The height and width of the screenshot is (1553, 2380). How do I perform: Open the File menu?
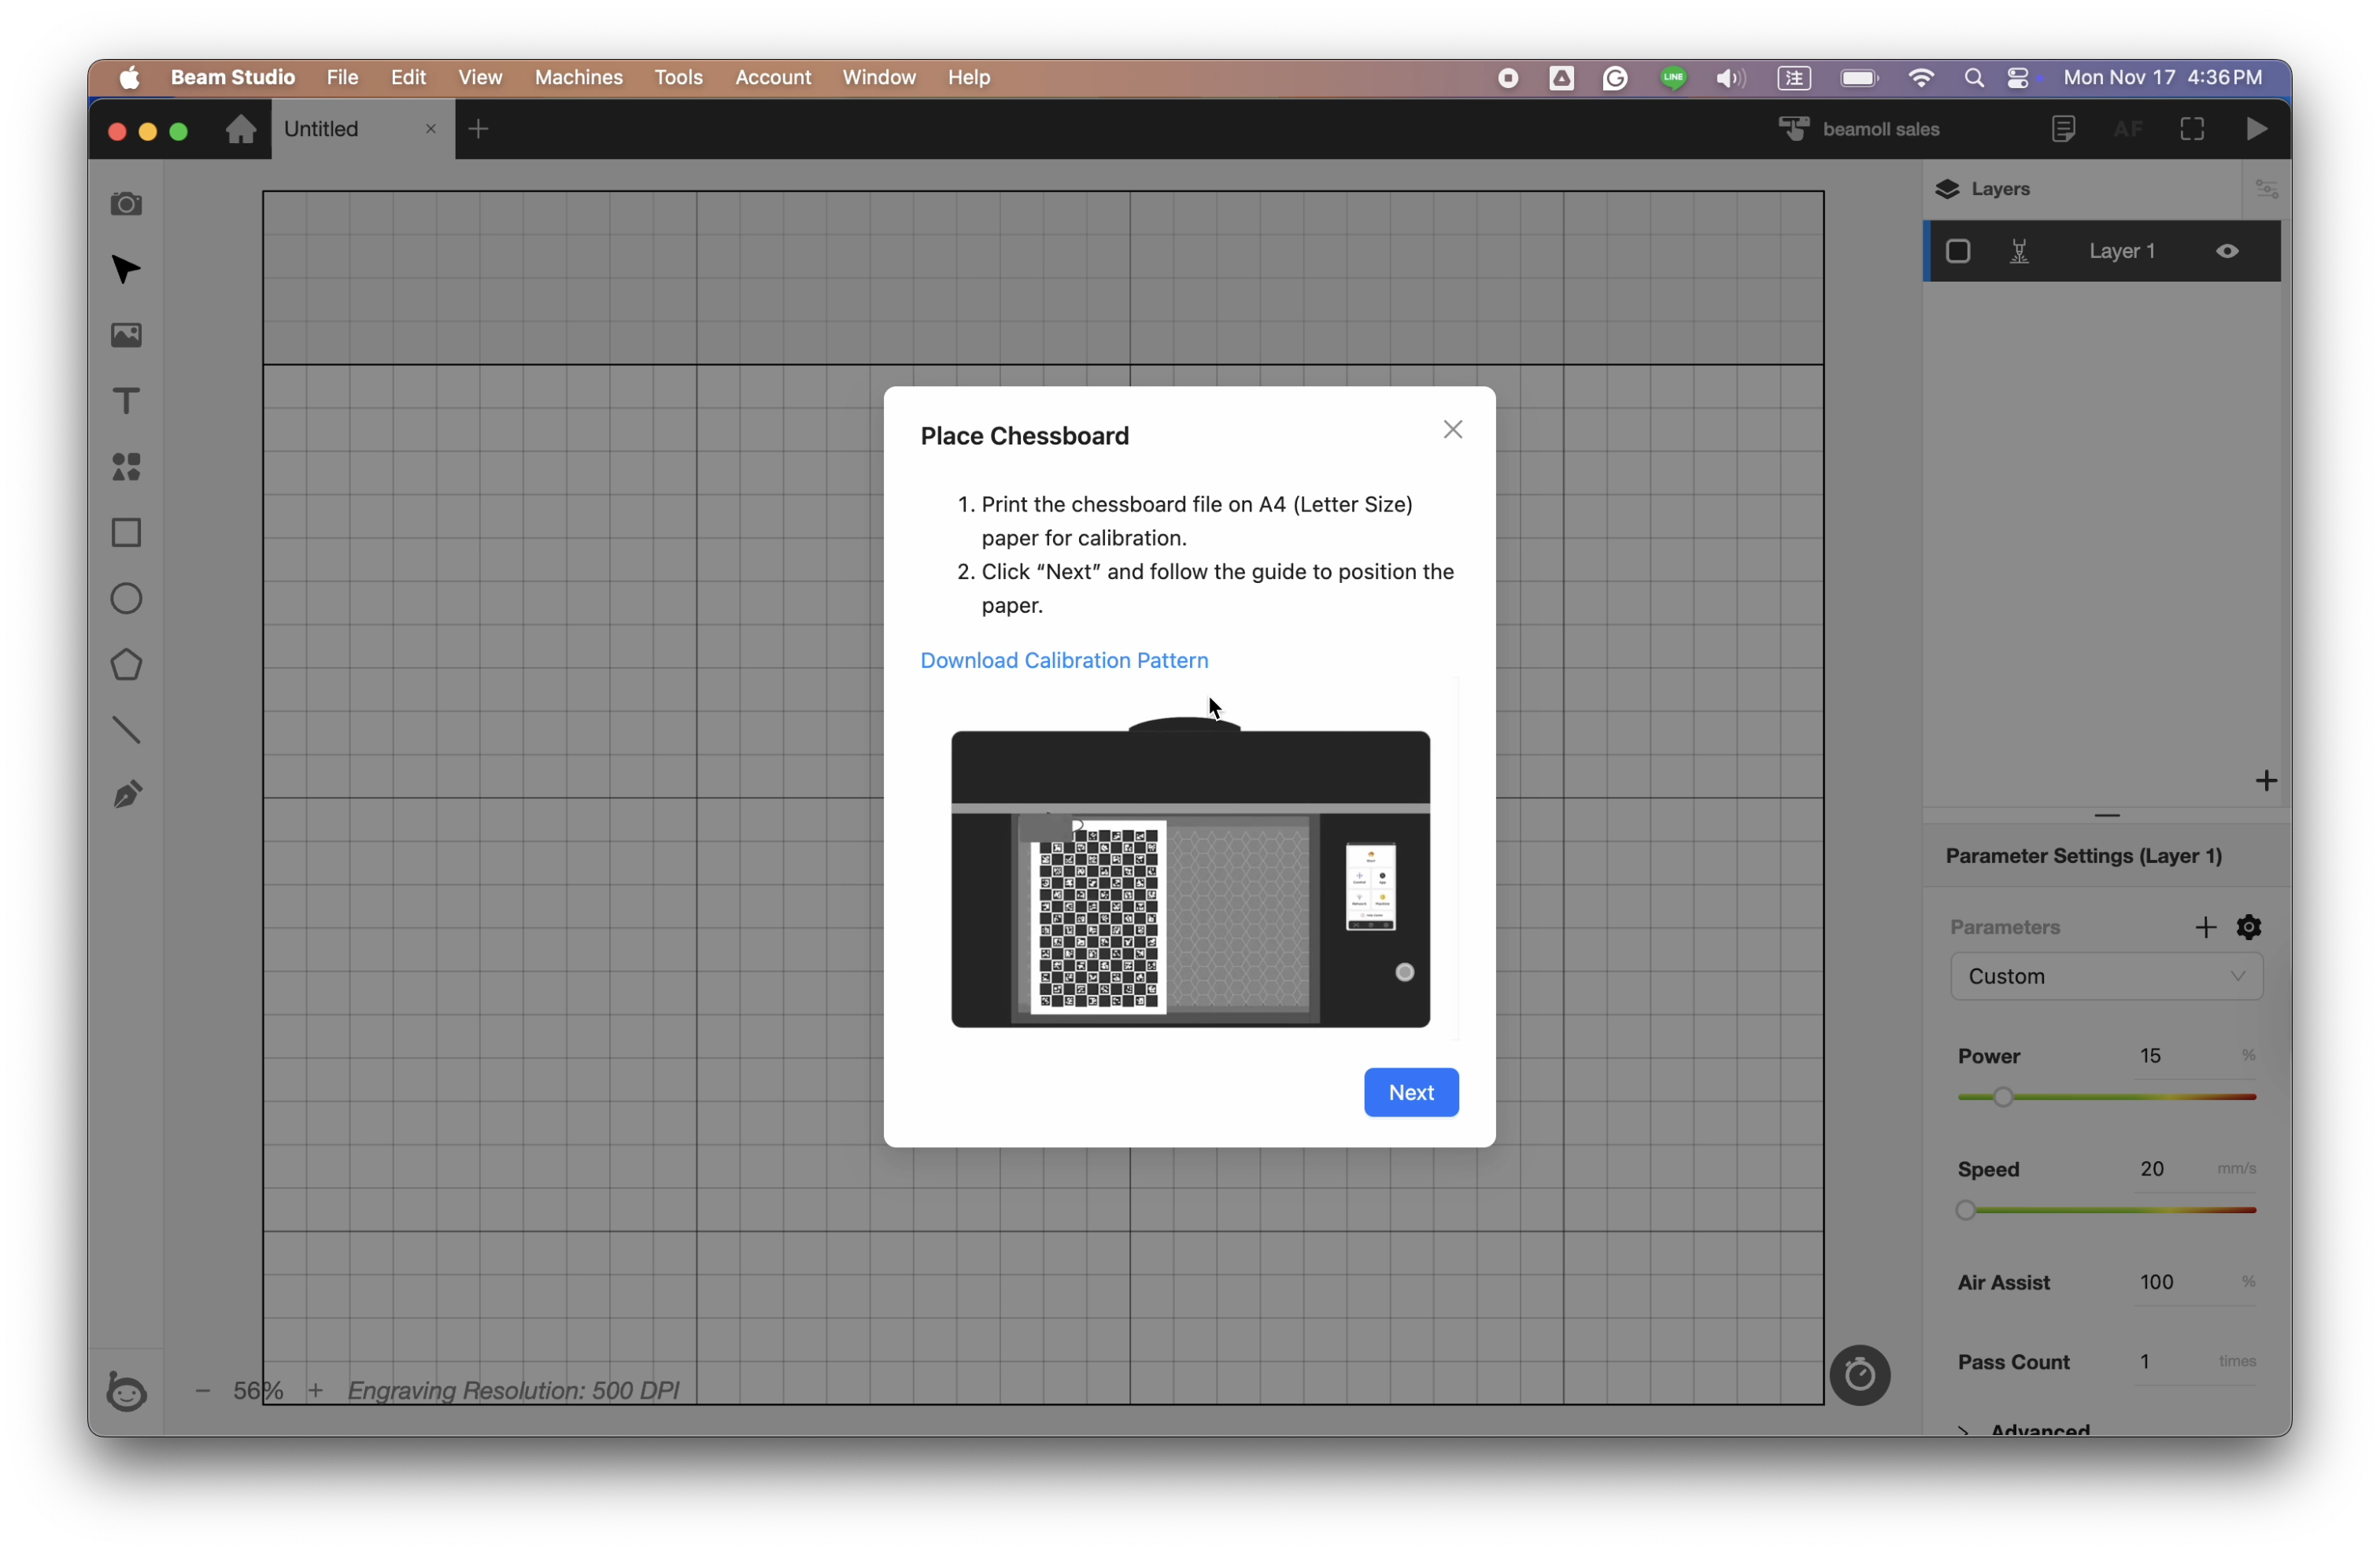click(x=342, y=77)
